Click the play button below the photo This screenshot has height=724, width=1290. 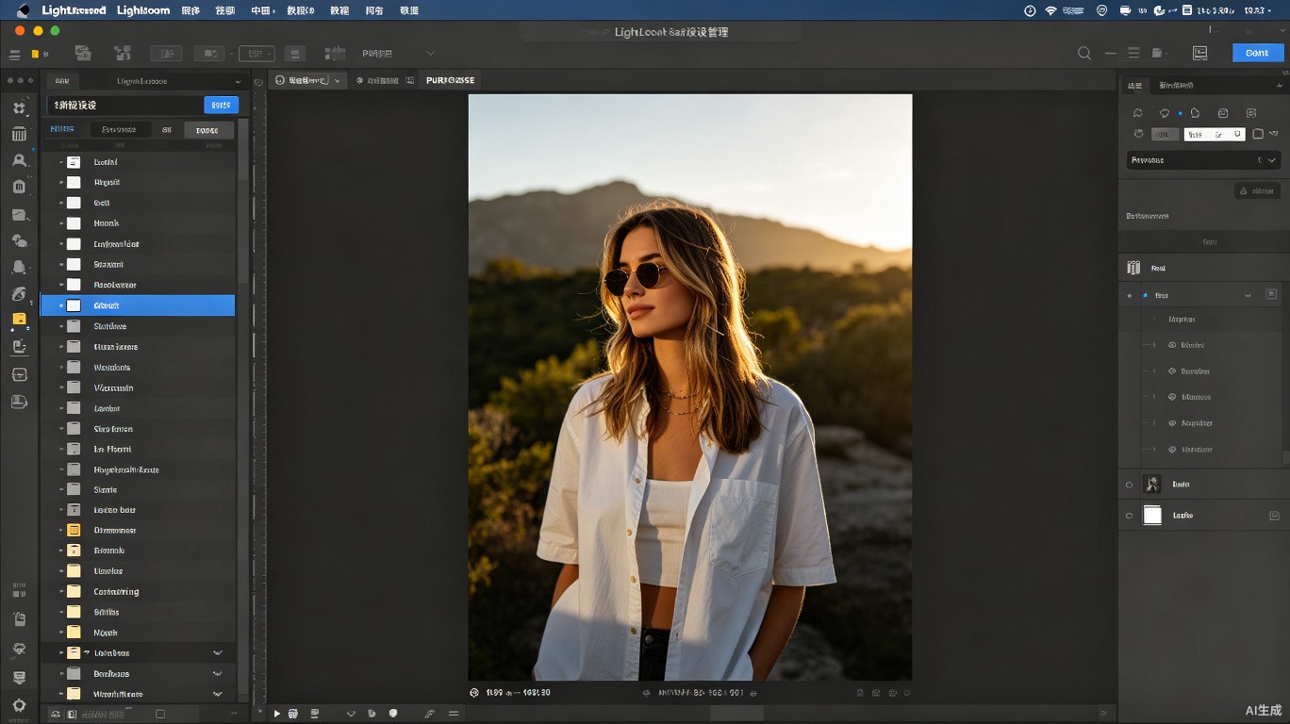click(x=277, y=714)
